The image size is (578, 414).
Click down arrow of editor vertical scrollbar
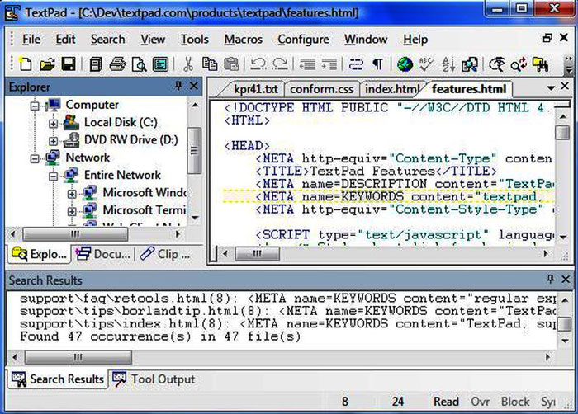pos(563,237)
